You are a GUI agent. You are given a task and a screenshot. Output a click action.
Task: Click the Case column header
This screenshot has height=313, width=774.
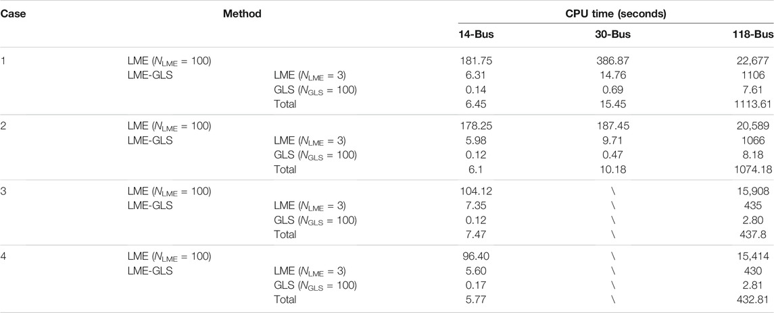click(x=13, y=13)
